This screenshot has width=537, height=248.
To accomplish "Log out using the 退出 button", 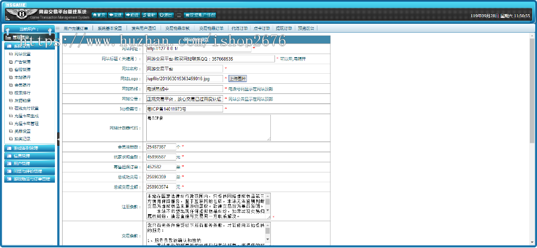I will point(167,15).
